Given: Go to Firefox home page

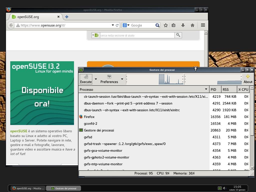Looking at the screenshot, I should (192, 25).
